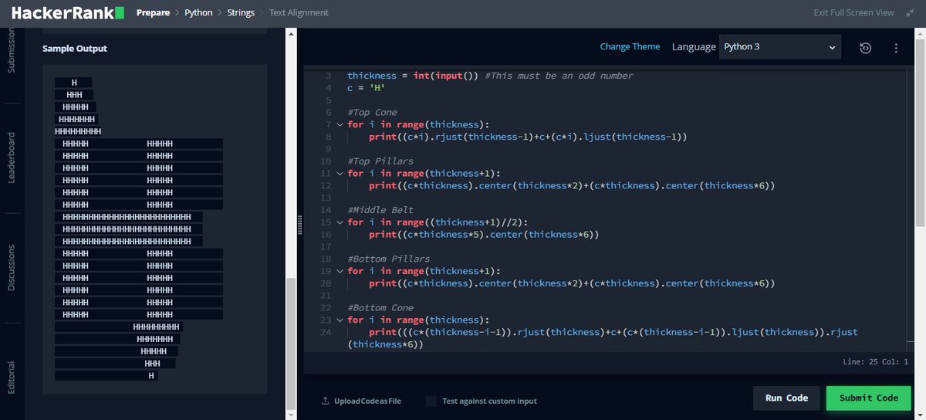Open the HackerRank home logo
926x420 pixels.
coord(68,12)
